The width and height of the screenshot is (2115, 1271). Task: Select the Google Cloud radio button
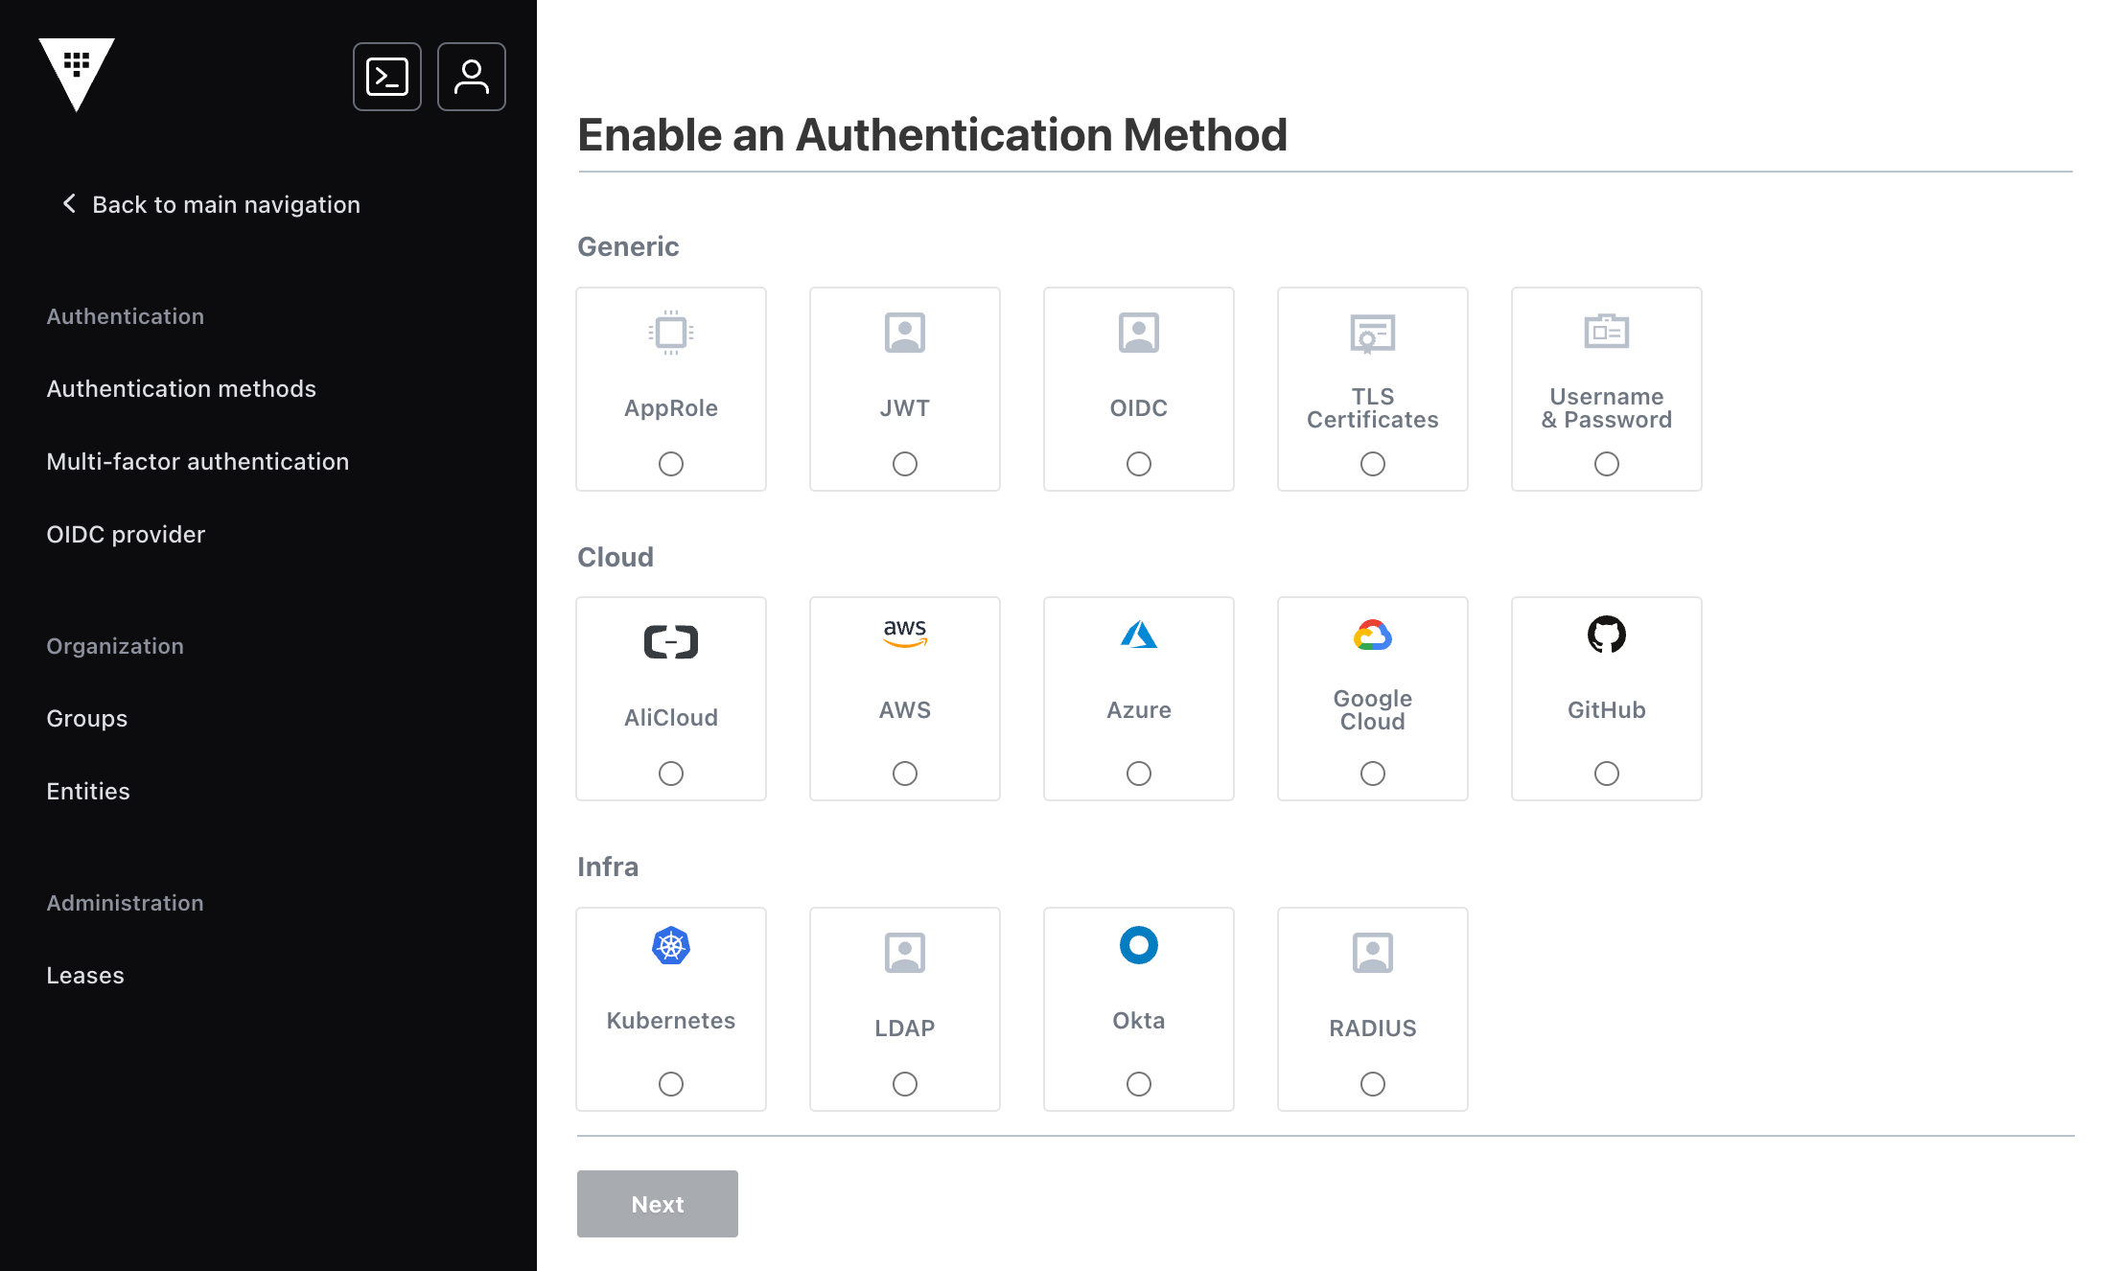pyautogui.click(x=1373, y=774)
